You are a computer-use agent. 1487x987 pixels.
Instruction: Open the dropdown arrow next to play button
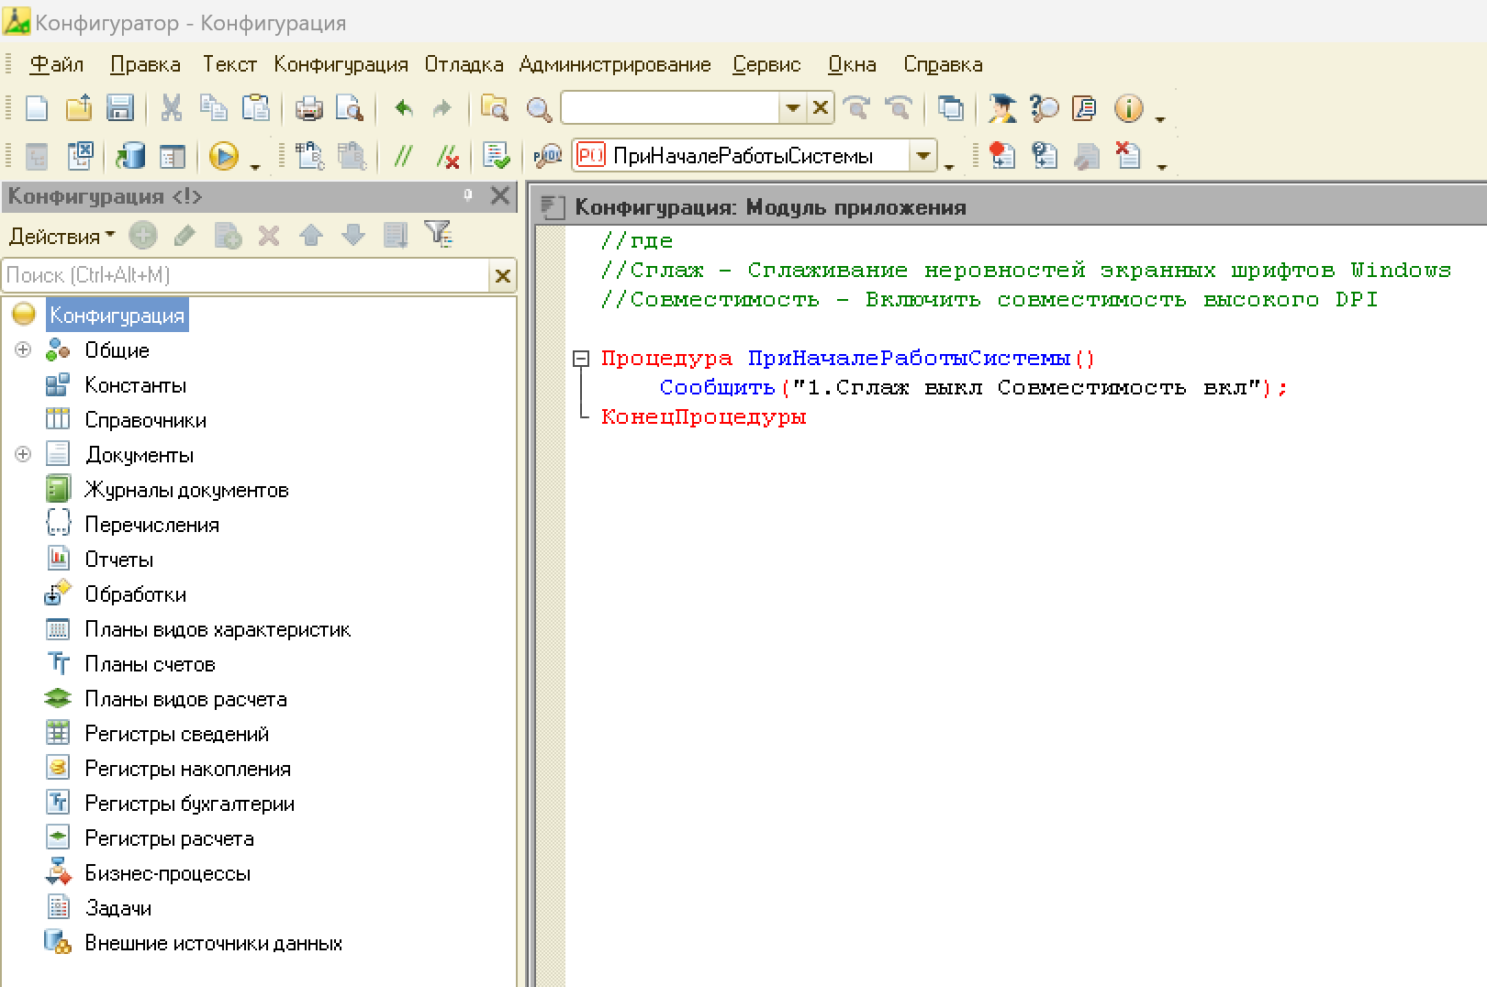tap(255, 166)
